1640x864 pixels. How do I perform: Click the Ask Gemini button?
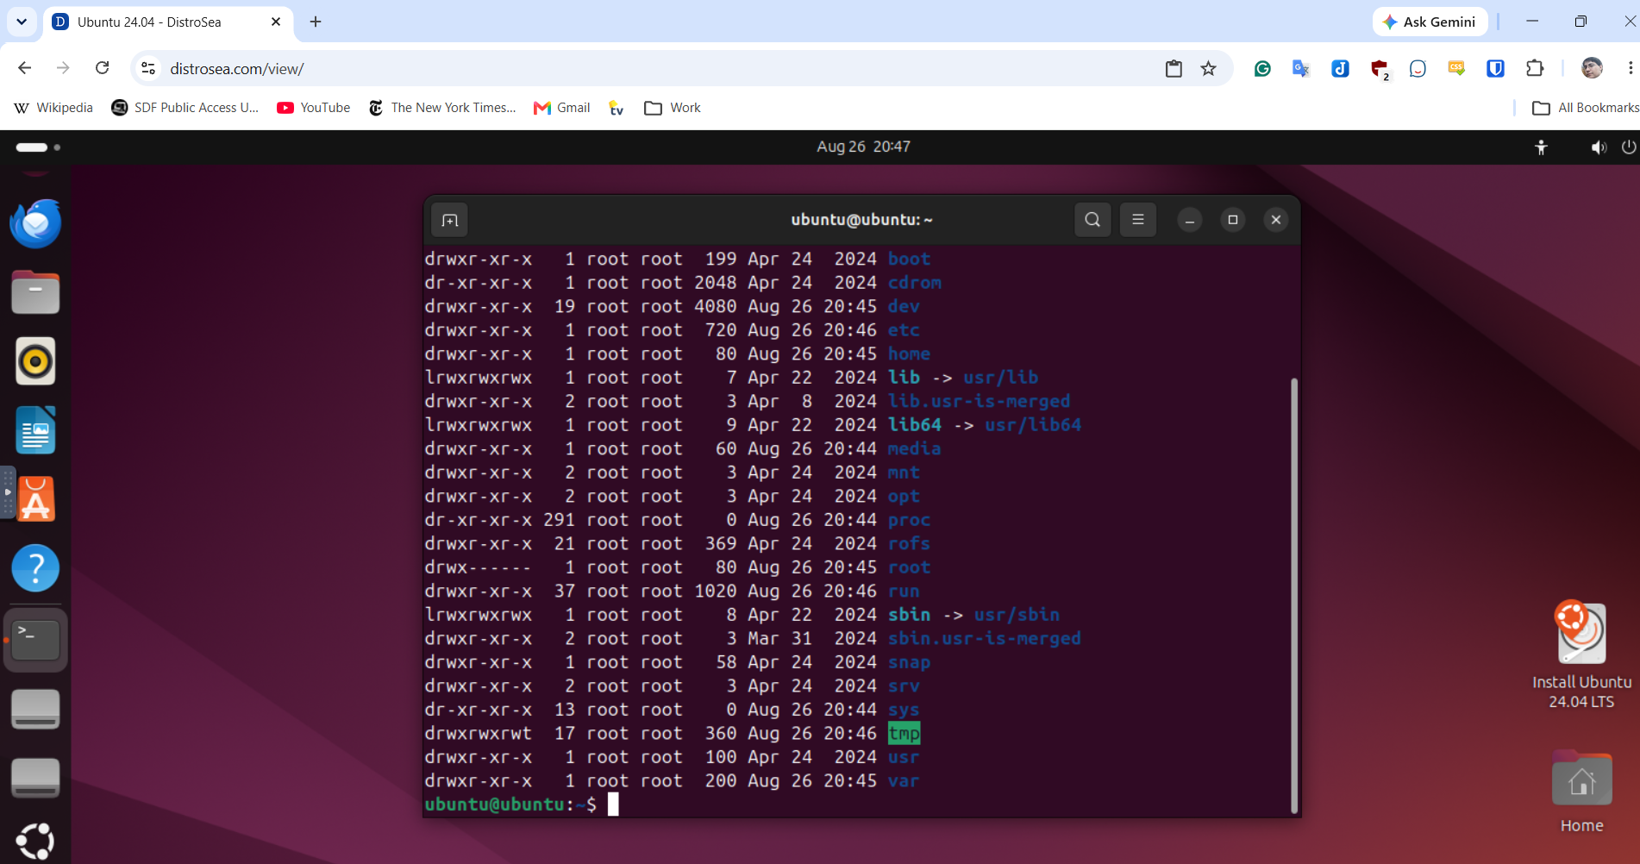click(x=1430, y=22)
